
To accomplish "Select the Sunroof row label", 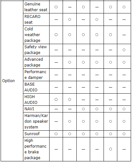I will click(32, 134).
